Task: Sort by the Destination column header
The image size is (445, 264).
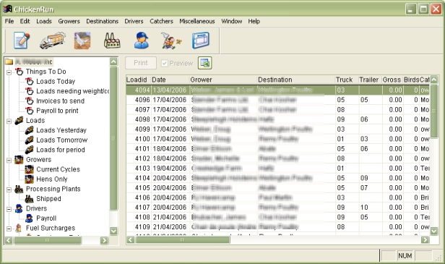Action: (295, 80)
